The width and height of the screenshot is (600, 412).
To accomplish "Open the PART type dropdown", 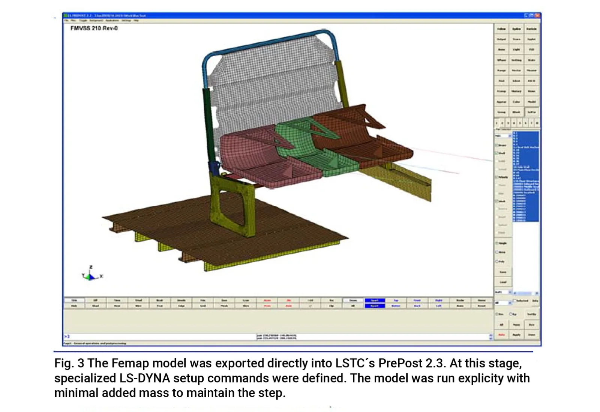I will click(503, 136).
